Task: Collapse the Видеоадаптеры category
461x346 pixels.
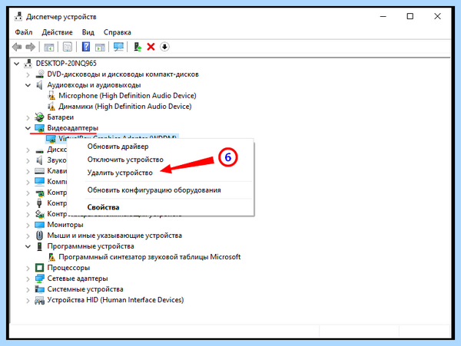Action: 28,128
